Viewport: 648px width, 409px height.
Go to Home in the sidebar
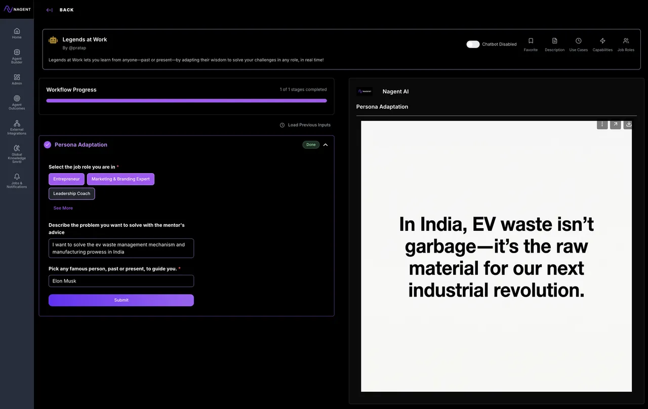17,33
